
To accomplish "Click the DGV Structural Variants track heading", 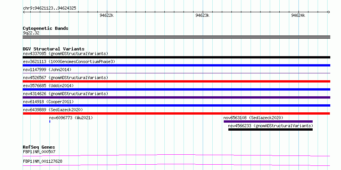I will [54, 49].
